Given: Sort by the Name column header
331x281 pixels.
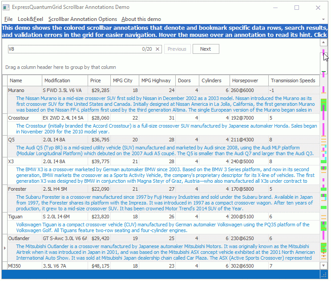Looking at the screenshot, I should point(25,80).
